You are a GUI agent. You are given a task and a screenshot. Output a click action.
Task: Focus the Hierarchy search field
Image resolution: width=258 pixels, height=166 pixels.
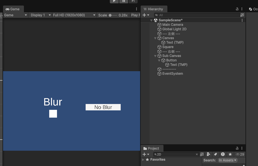(197, 15)
